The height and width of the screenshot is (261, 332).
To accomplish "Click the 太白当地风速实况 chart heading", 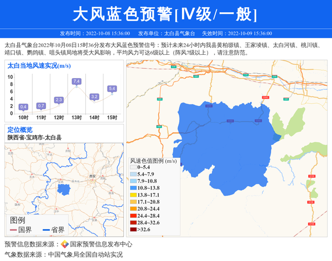I will pos(38,65).
